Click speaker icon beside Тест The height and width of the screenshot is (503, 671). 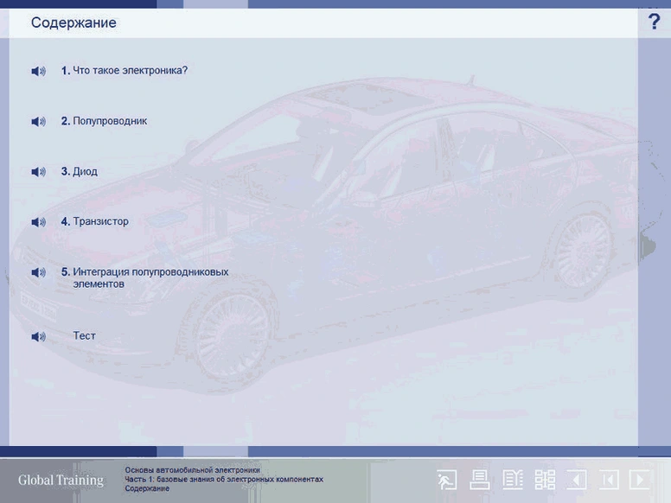click(38, 336)
